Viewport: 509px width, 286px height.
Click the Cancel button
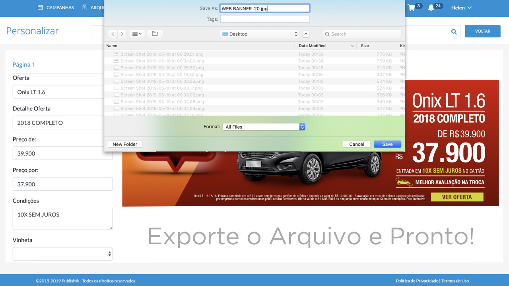coord(357,144)
